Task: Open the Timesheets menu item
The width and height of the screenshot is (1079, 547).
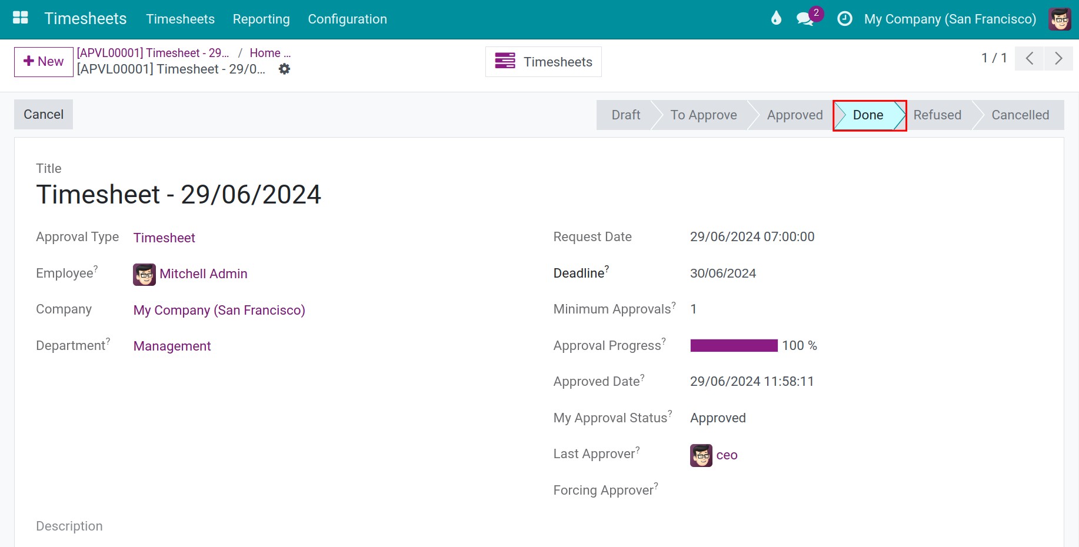Action: click(x=180, y=19)
